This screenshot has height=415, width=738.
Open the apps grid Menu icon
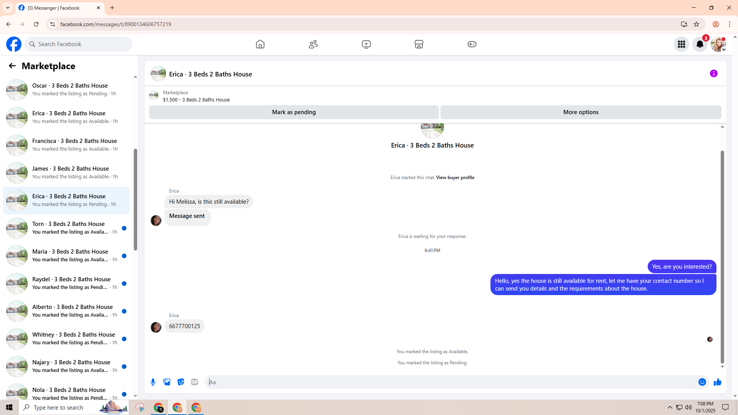pyautogui.click(x=681, y=44)
